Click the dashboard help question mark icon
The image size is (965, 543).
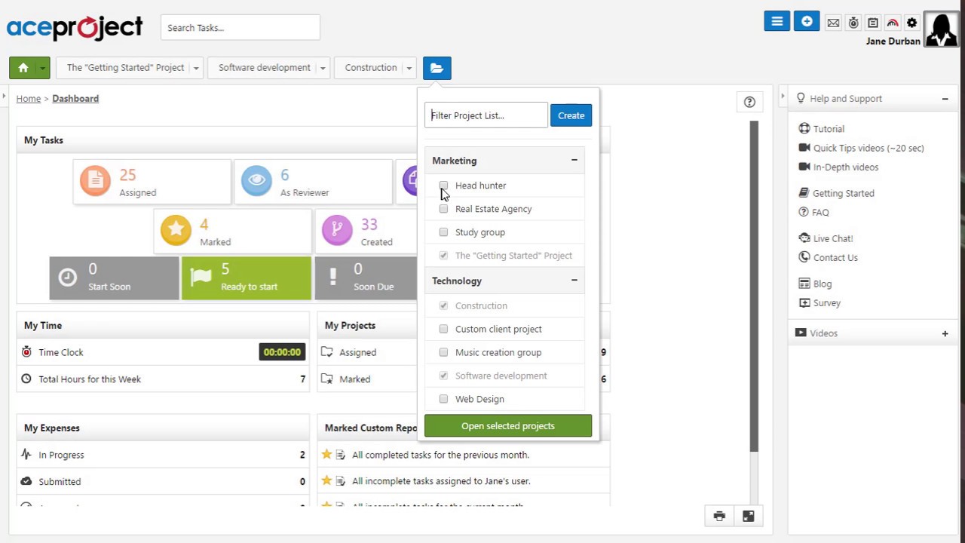749,102
